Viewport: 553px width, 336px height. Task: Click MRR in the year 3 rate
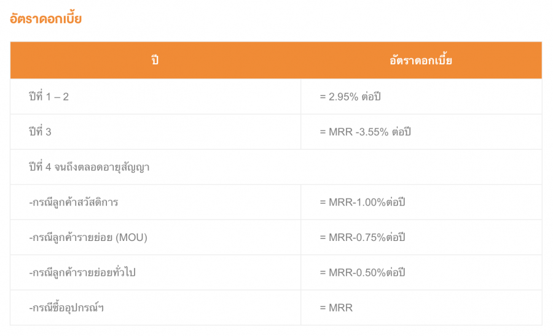pyautogui.click(x=341, y=132)
